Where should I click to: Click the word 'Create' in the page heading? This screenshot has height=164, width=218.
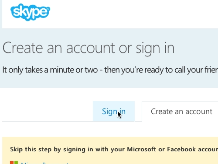pyautogui.click(x=23, y=48)
